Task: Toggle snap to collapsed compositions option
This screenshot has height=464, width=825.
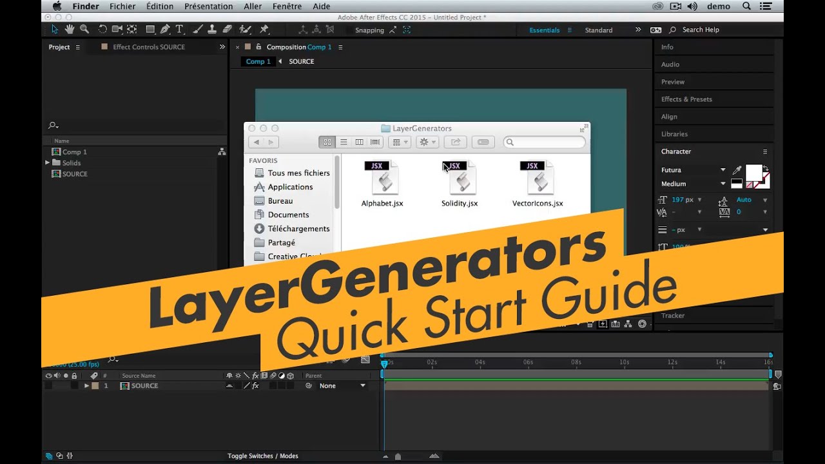Action: (407, 30)
